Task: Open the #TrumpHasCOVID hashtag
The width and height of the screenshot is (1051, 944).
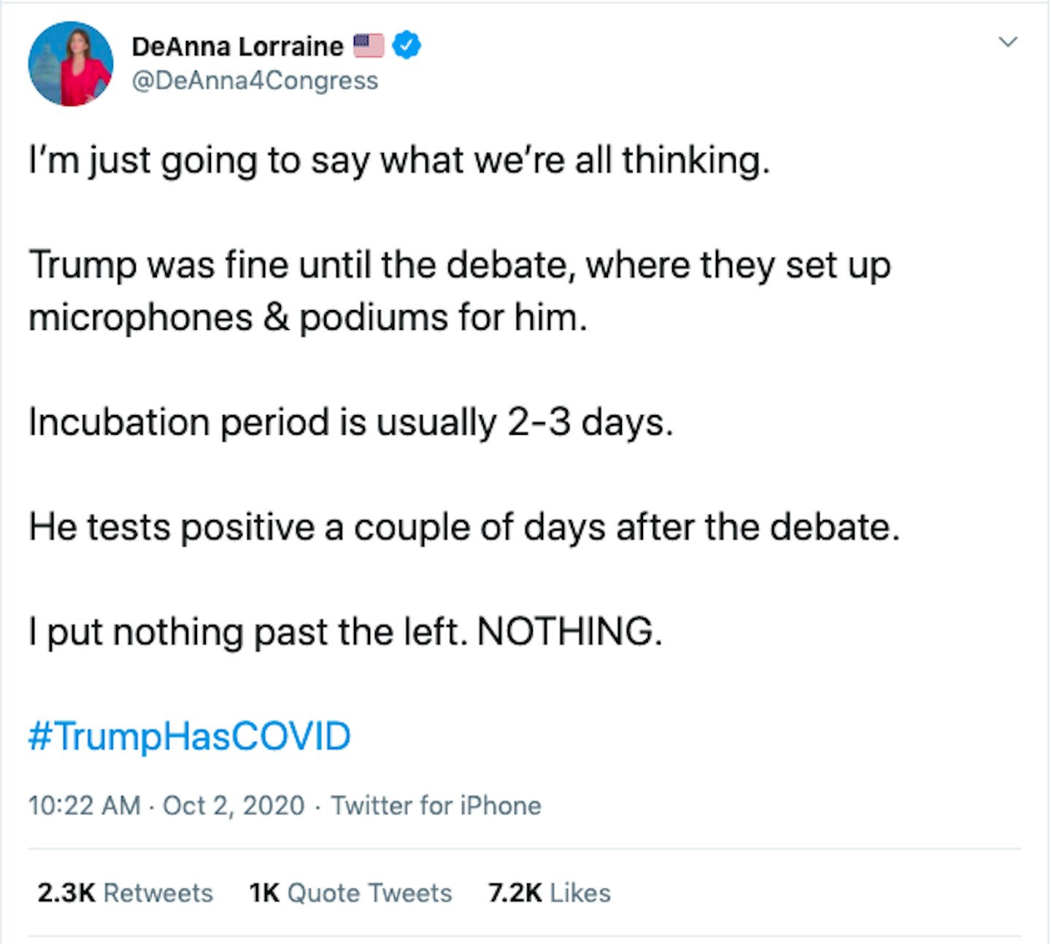Action: click(x=189, y=735)
